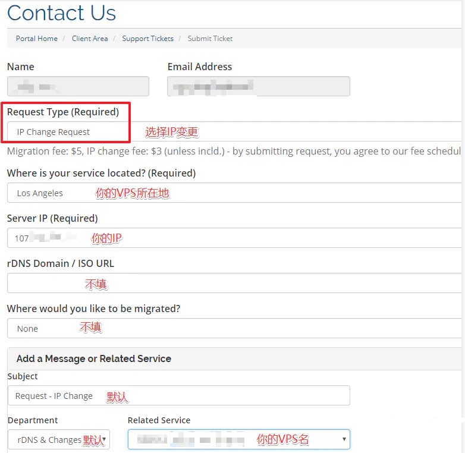Click the Request Type (Required) label
The image size is (465, 453).
63,112
